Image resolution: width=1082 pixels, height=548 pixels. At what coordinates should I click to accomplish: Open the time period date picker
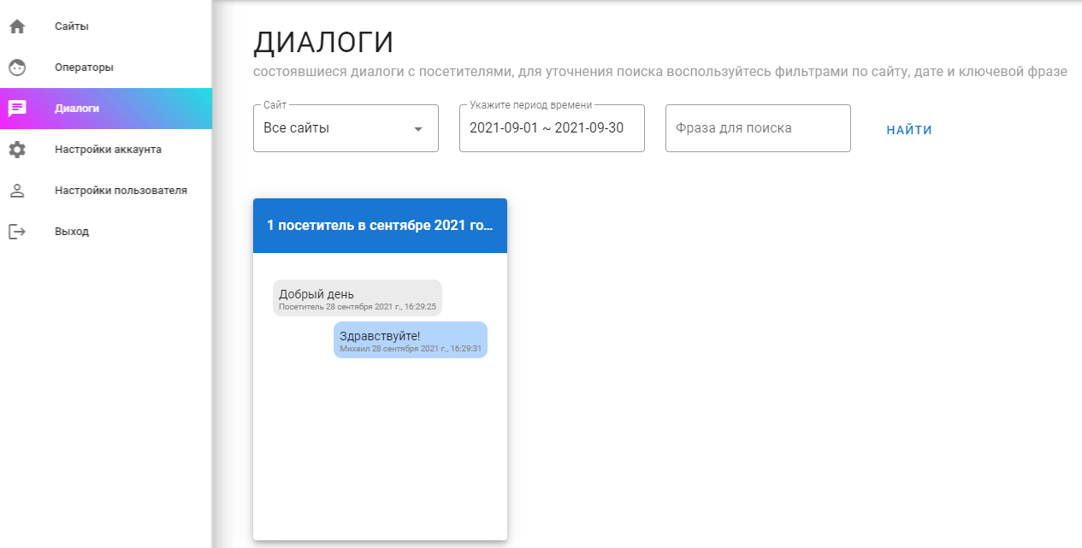click(551, 128)
